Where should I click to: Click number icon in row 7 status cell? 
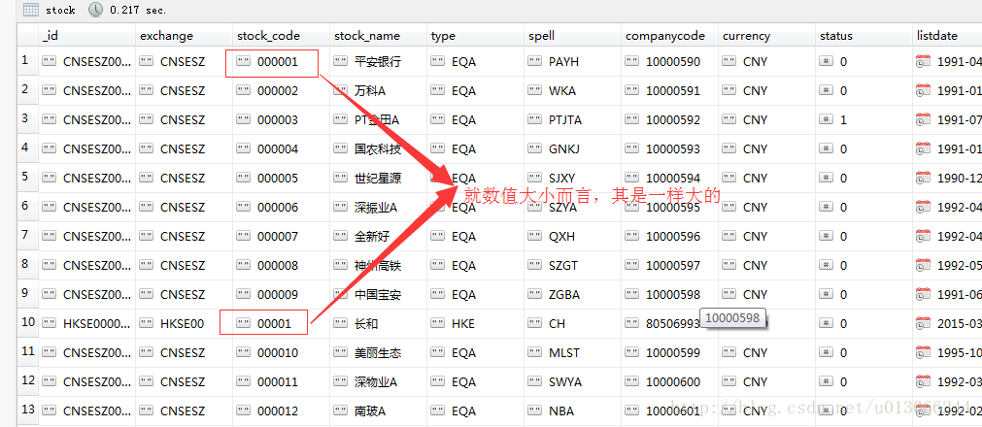coord(826,236)
